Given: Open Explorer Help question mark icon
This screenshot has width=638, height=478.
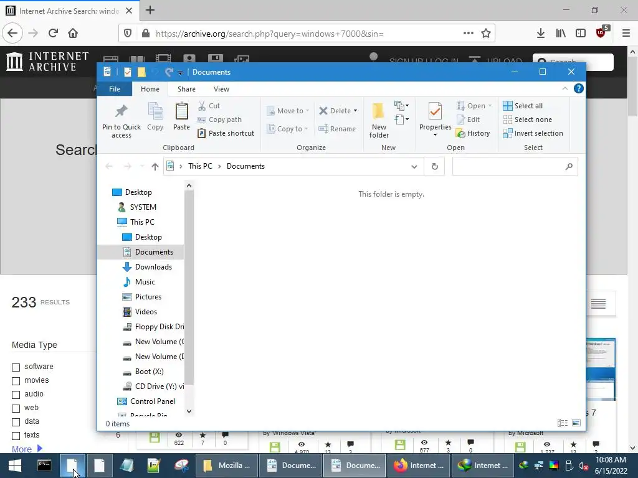Looking at the screenshot, I should [x=578, y=88].
